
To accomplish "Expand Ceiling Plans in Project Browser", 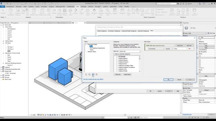I will tap(3, 41).
